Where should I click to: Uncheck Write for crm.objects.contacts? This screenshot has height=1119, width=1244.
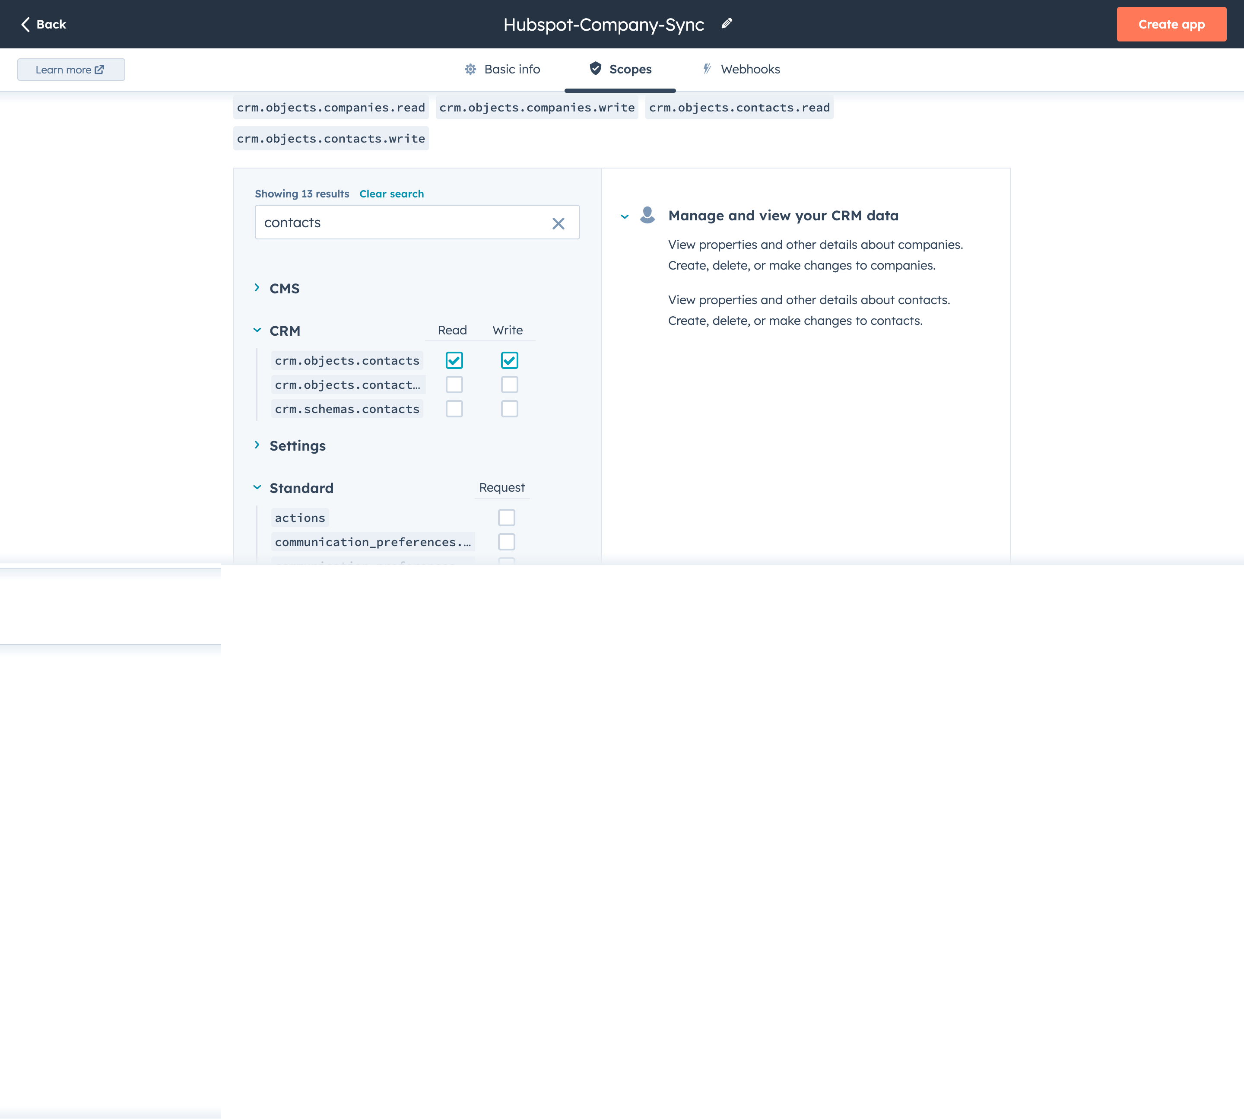(x=510, y=360)
